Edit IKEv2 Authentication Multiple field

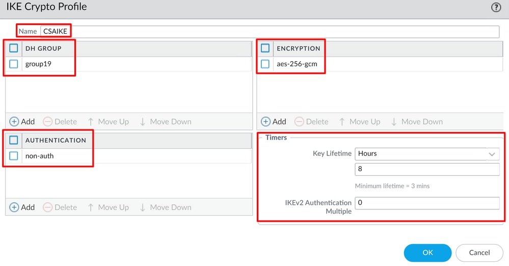[427, 203]
